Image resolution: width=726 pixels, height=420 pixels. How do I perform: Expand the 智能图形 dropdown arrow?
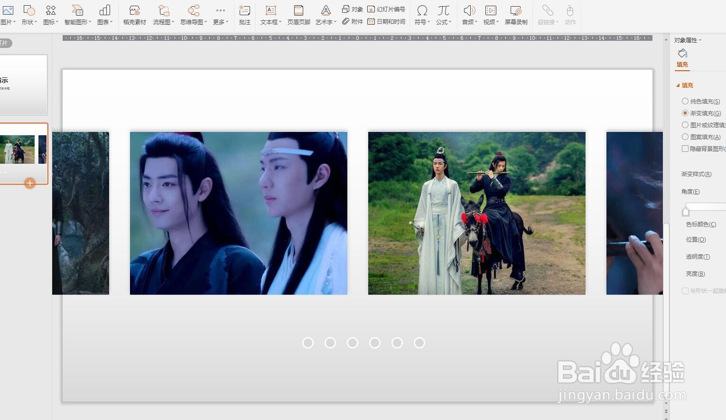[90, 22]
